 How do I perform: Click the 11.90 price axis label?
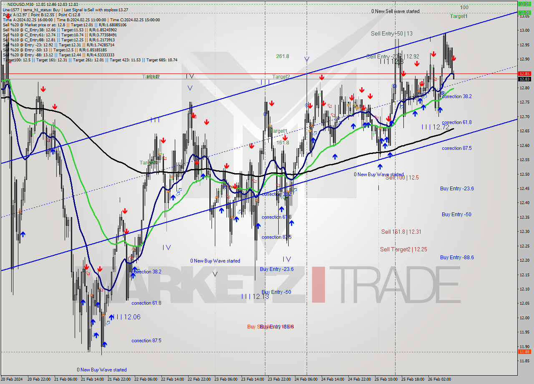[524, 347]
